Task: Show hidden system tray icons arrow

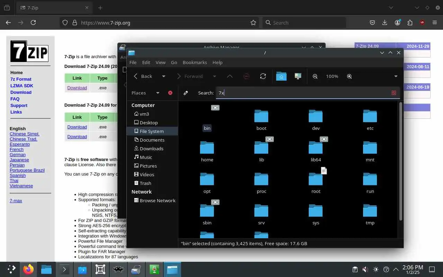Action: click(x=396, y=269)
